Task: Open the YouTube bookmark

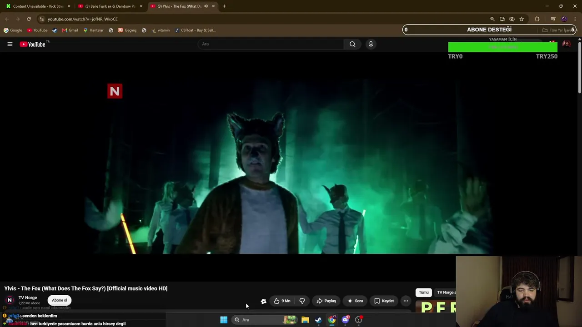Action: [37, 30]
